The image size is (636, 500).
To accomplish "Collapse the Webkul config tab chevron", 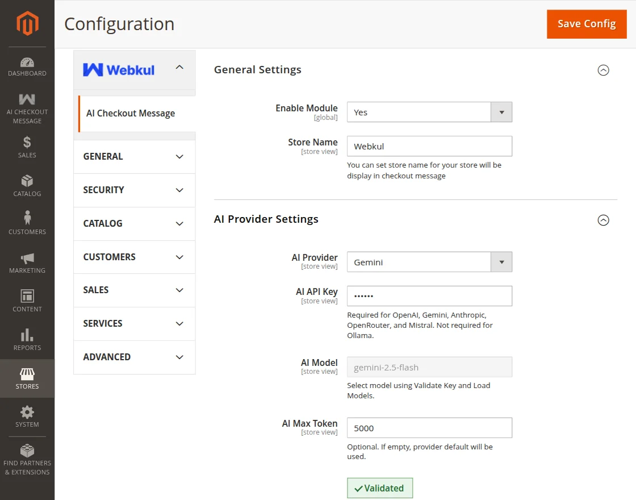I will click(179, 68).
